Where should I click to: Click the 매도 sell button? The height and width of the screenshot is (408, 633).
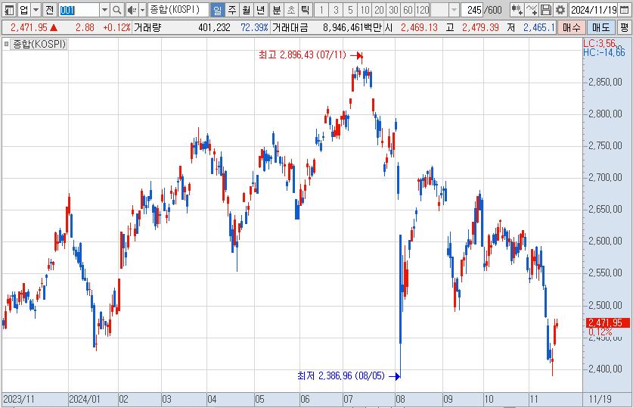click(x=601, y=27)
